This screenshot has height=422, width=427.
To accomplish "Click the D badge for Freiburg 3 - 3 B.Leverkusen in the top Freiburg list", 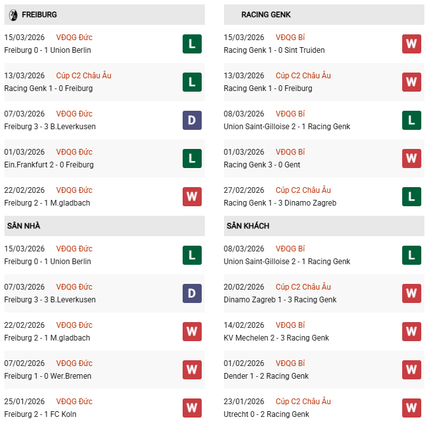I will click(x=192, y=120).
